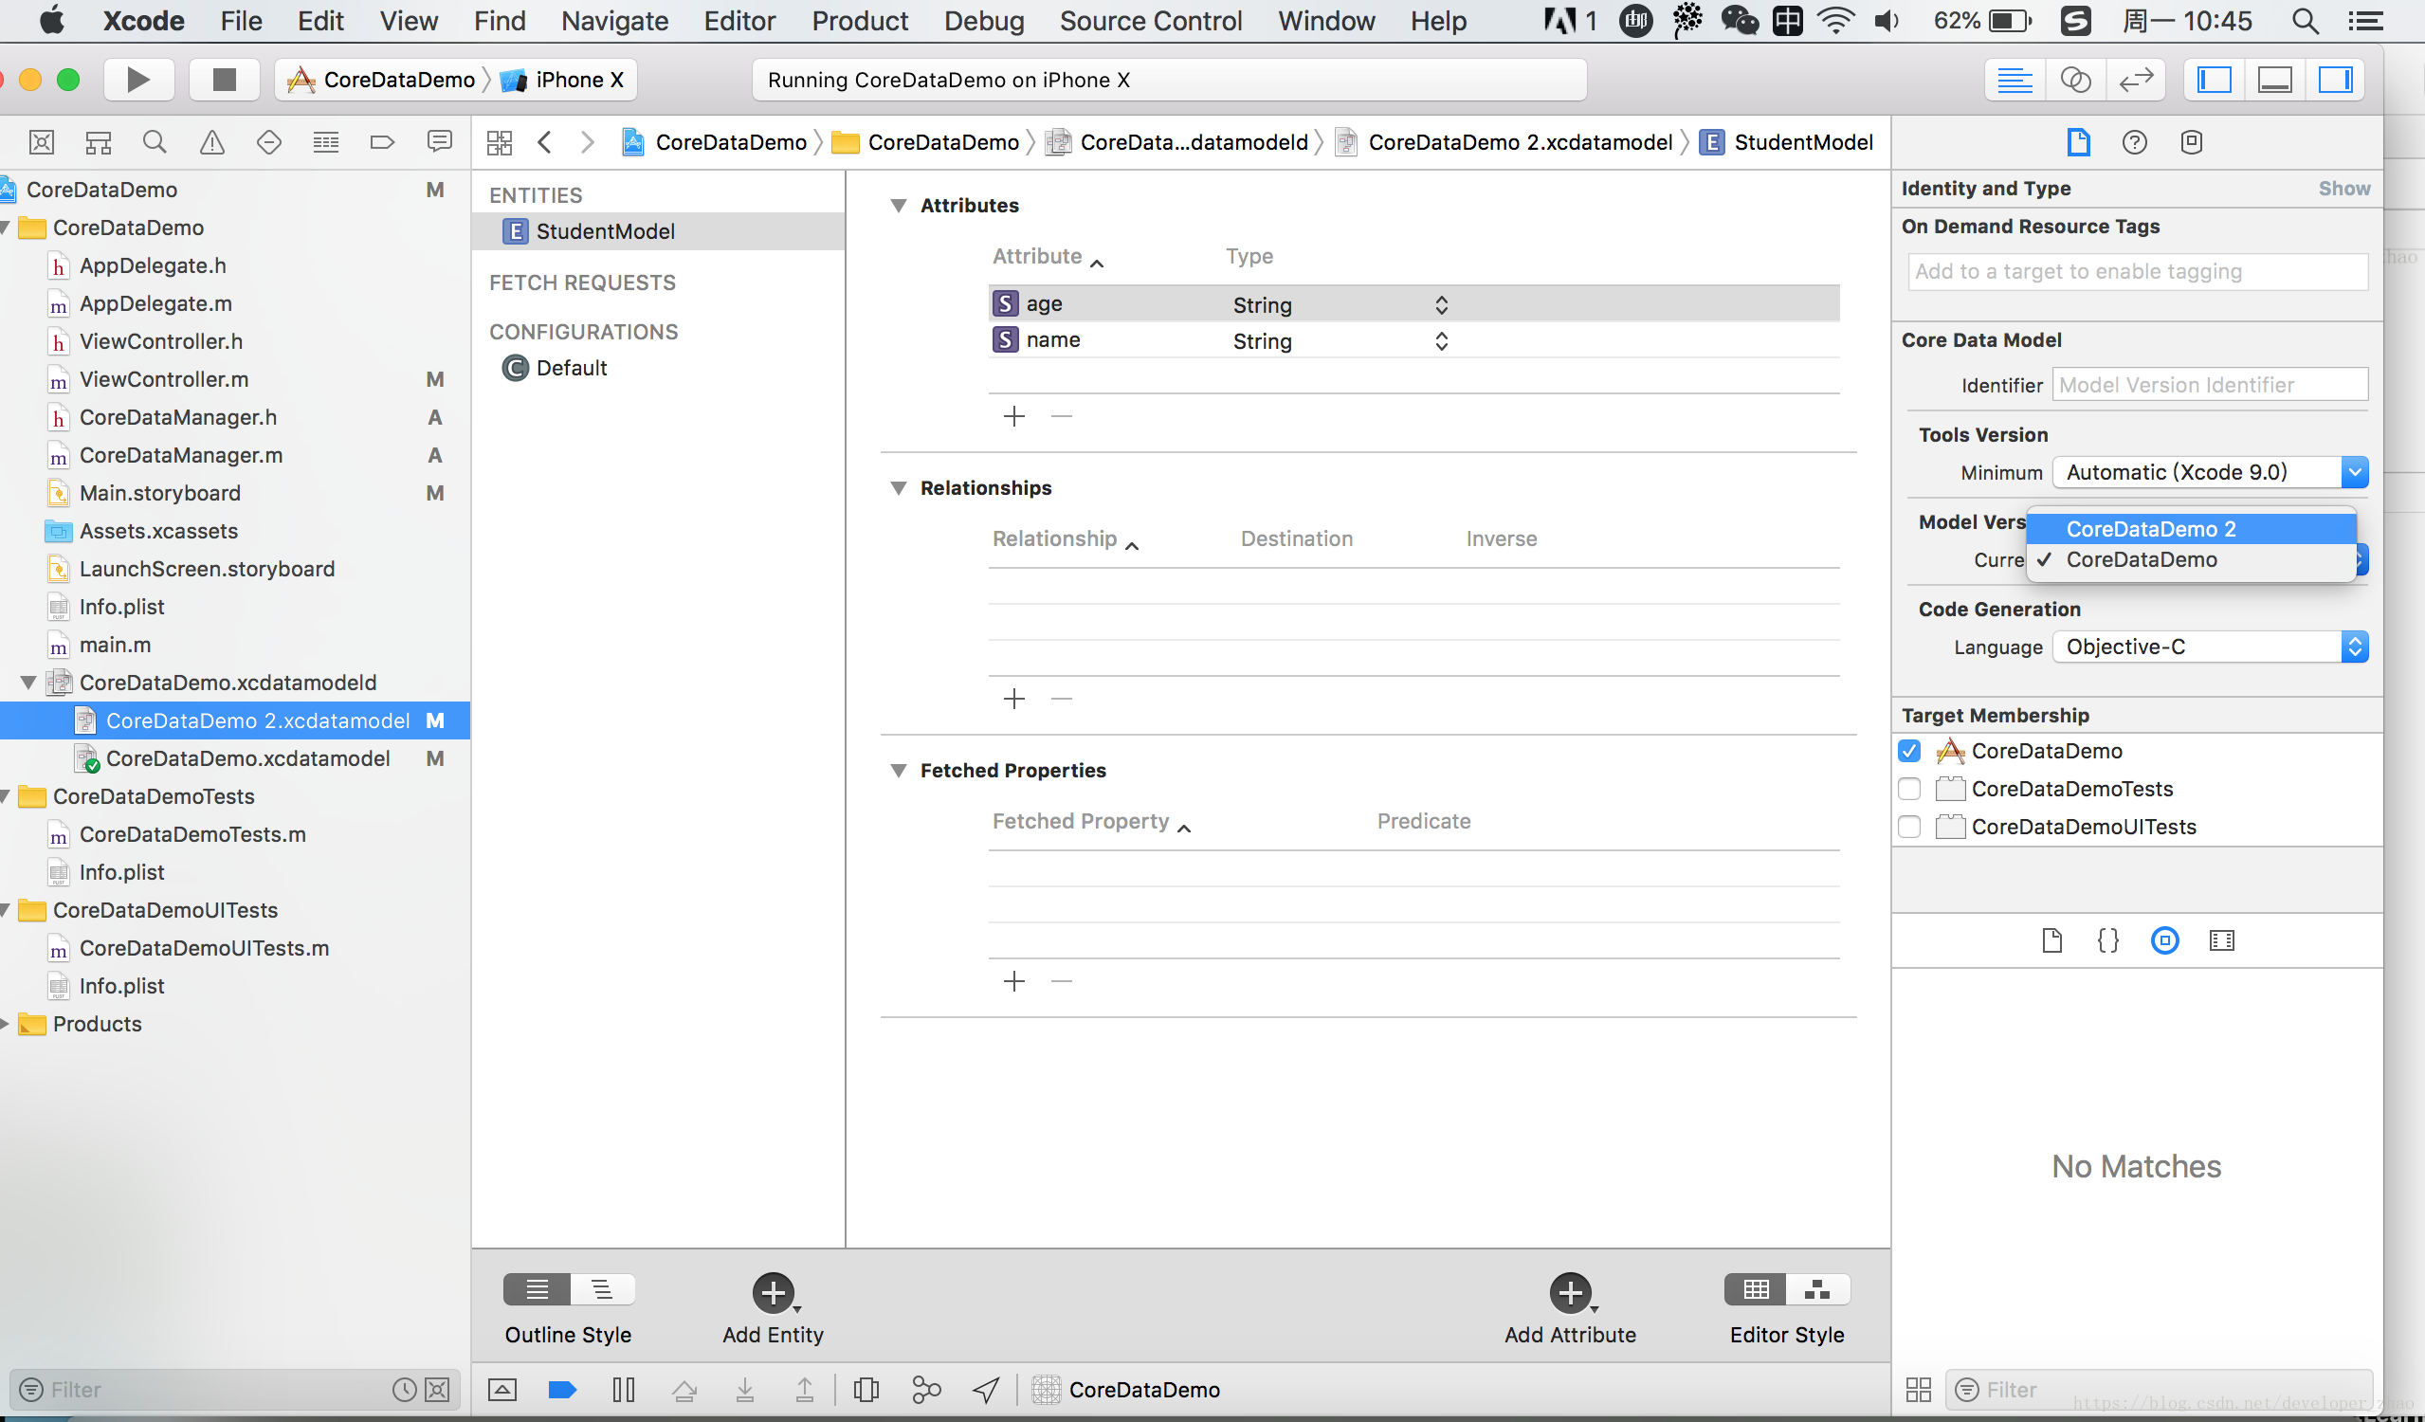
Task: Click Add Entity button
Action: point(773,1293)
